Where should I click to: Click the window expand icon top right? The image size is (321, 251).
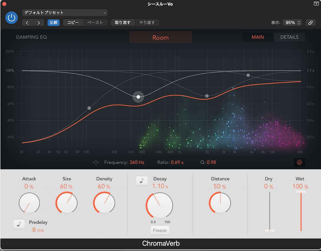pyautogui.click(x=316, y=4)
